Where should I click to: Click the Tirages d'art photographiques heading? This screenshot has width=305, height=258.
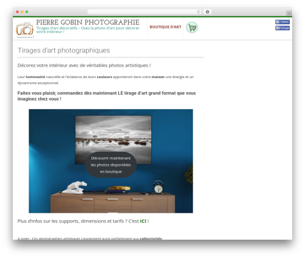pos(63,50)
